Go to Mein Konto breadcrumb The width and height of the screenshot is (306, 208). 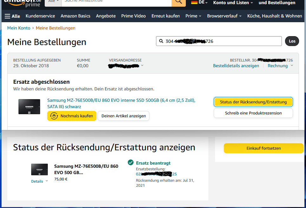click(x=19, y=28)
